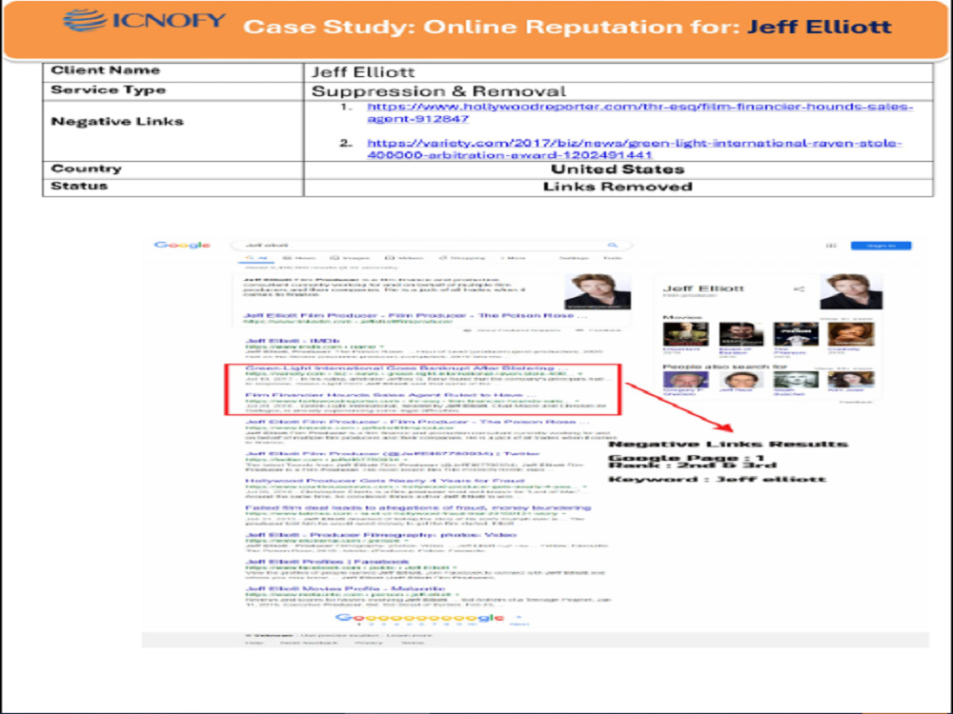Click the blue Sign in button
The image size is (953, 714).
pos(881,246)
